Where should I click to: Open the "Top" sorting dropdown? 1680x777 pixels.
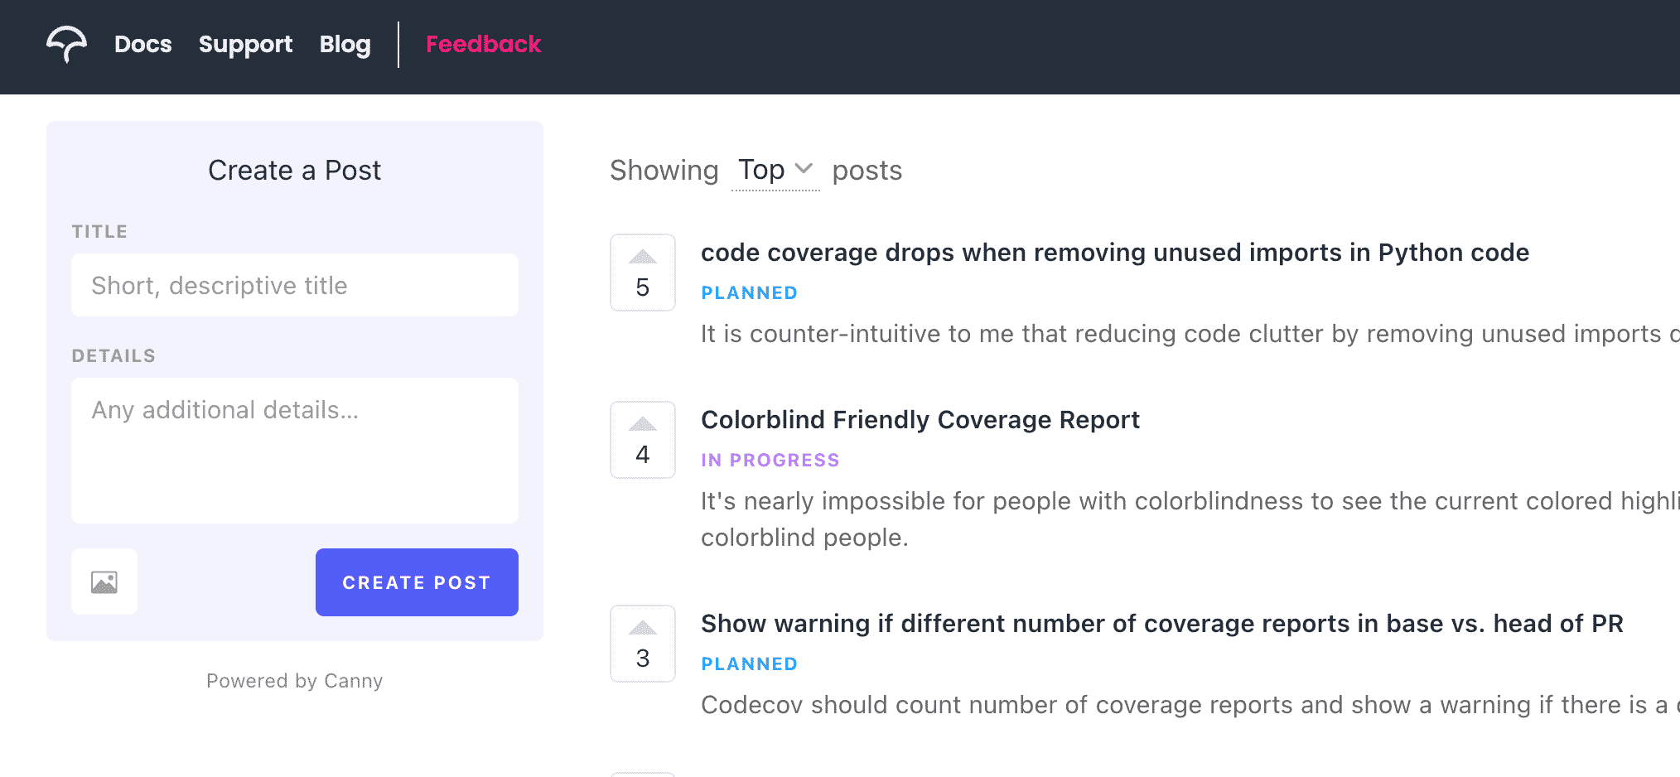pyautogui.click(x=774, y=170)
